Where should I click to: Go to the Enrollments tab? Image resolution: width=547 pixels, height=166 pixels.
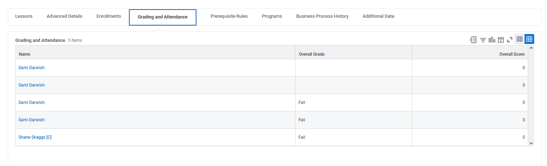tap(109, 16)
